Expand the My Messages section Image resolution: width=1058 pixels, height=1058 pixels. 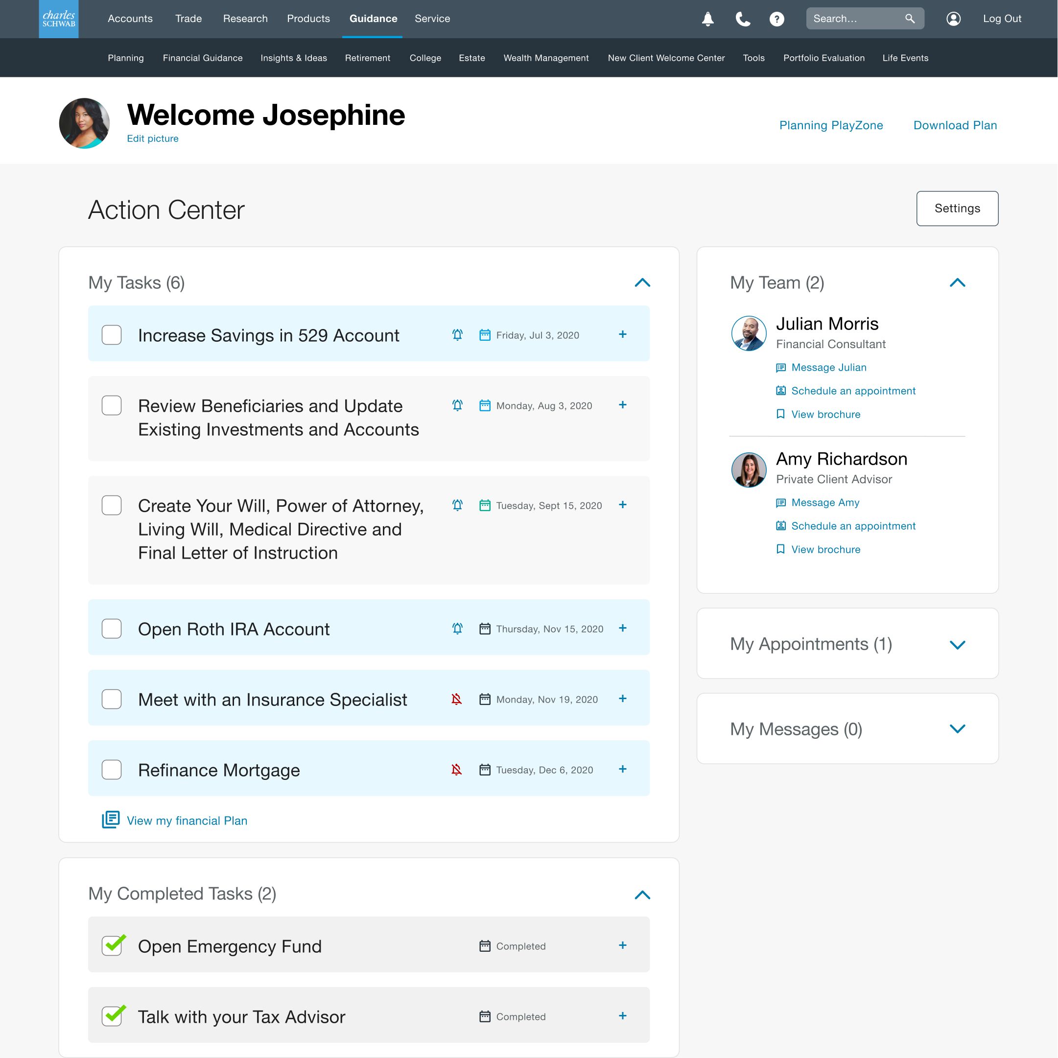[x=957, y=729]
